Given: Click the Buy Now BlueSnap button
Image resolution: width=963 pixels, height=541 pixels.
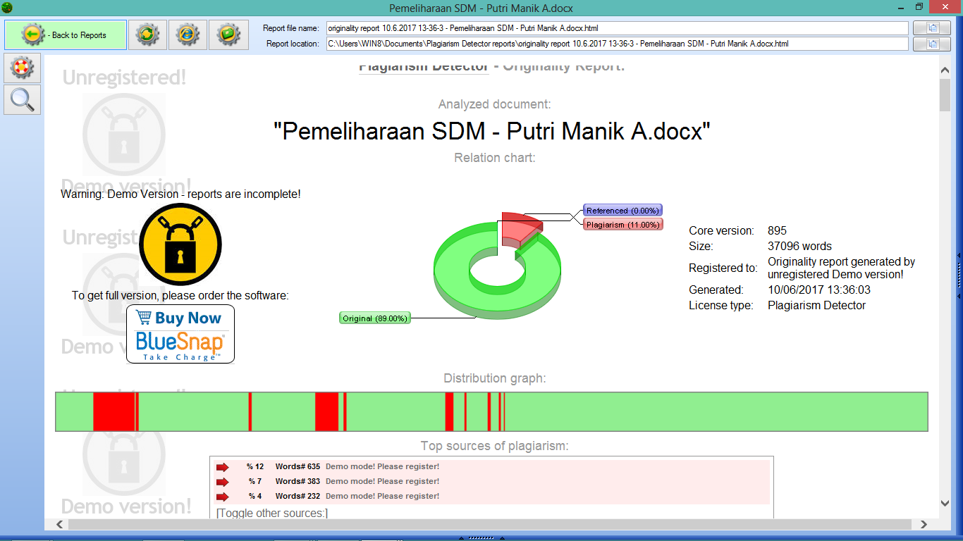Looking at the screenshot, I should pos(180,335).
